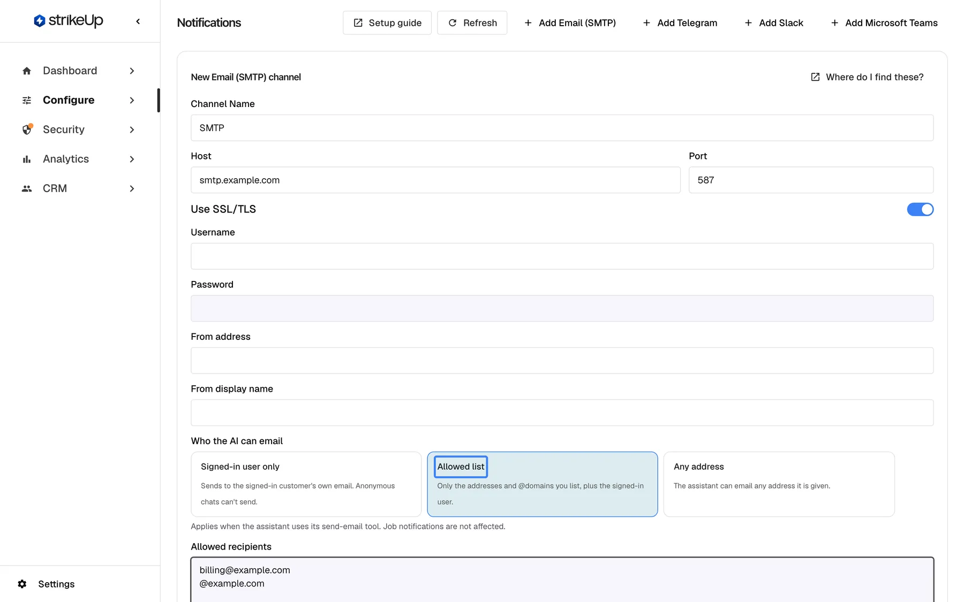Click the Security shield icon
964x602 pixels.
(x=27, y=129)
